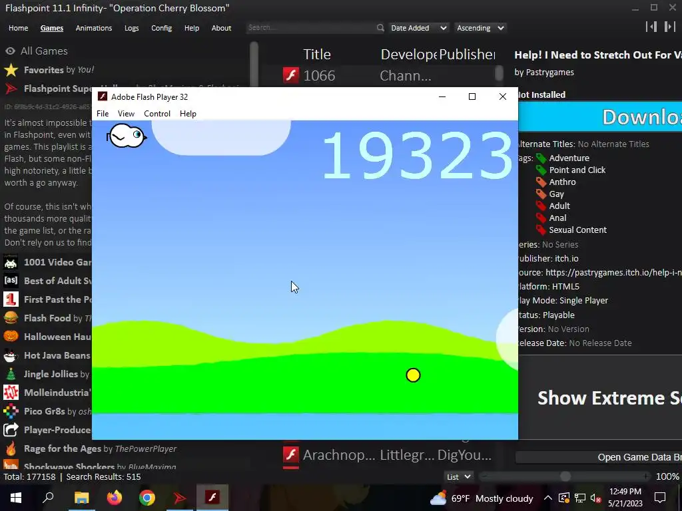682x511 pixels.
Task: Click the search magnifier icon
Action: [380, 28]
